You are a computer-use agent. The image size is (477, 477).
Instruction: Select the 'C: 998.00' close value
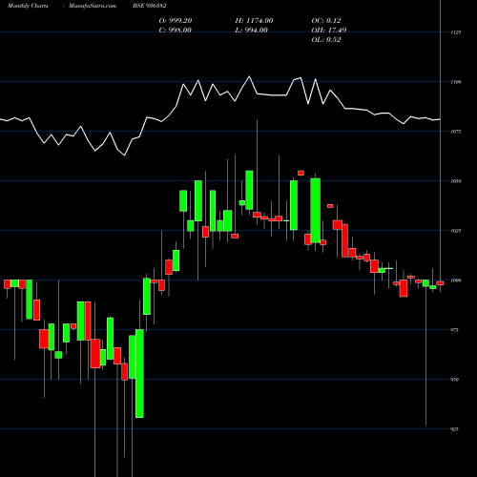pyautogui.click(x=175, y=30)
